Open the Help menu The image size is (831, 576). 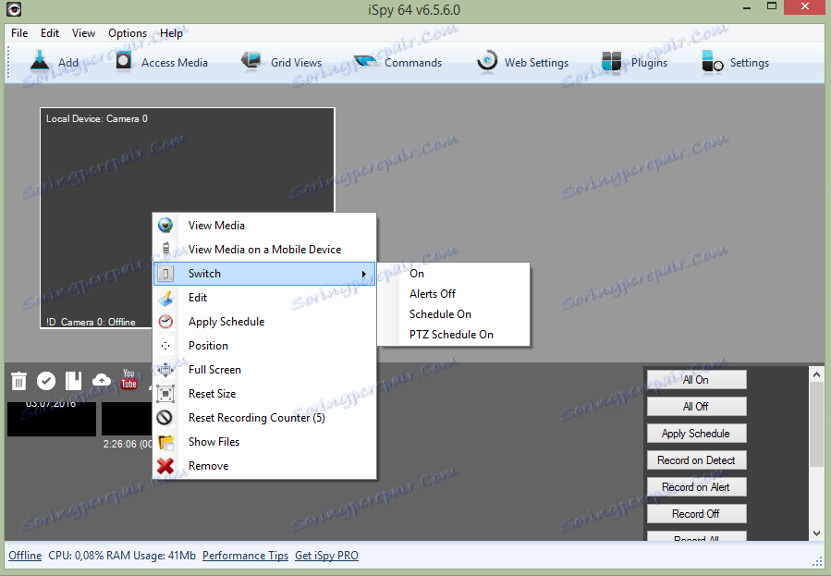(171, 33)
